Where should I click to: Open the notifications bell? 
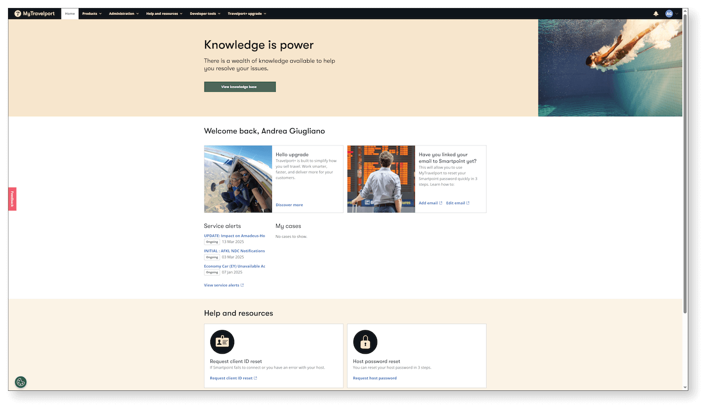coord(656,14)
